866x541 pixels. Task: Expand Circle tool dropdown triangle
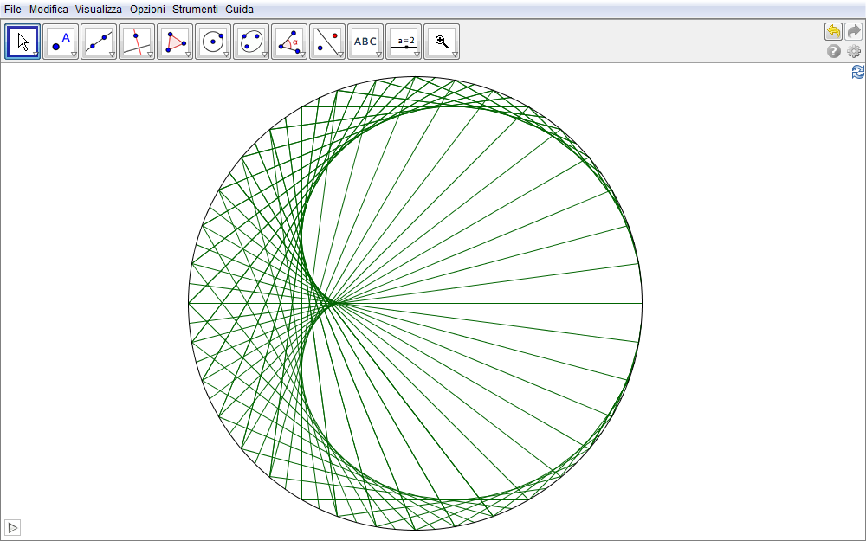(x=226, y=55)
